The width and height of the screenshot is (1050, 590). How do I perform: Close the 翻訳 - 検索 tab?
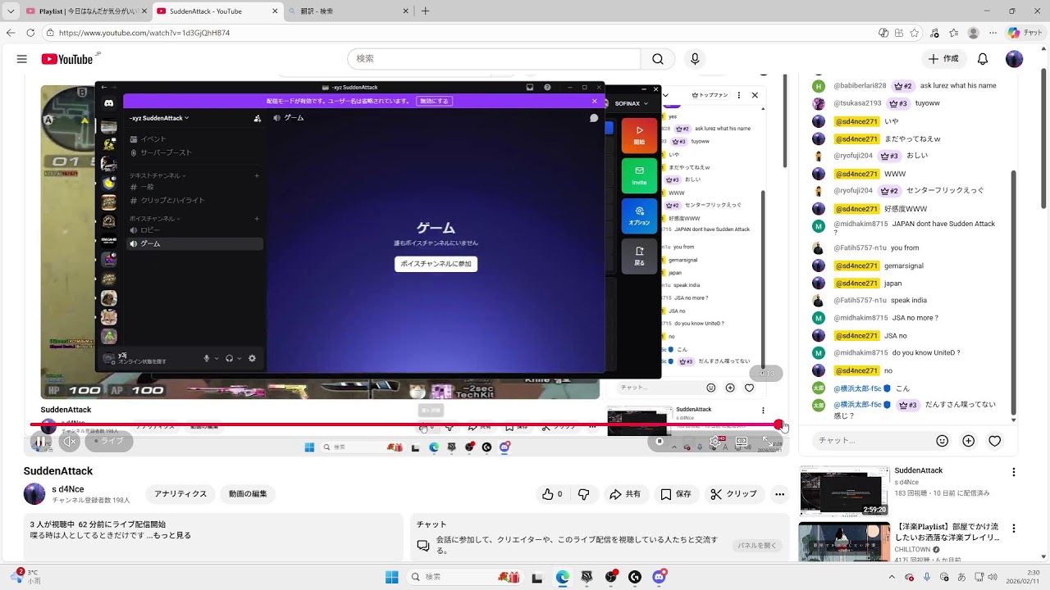pyautogui.click(x=405, y=11)
